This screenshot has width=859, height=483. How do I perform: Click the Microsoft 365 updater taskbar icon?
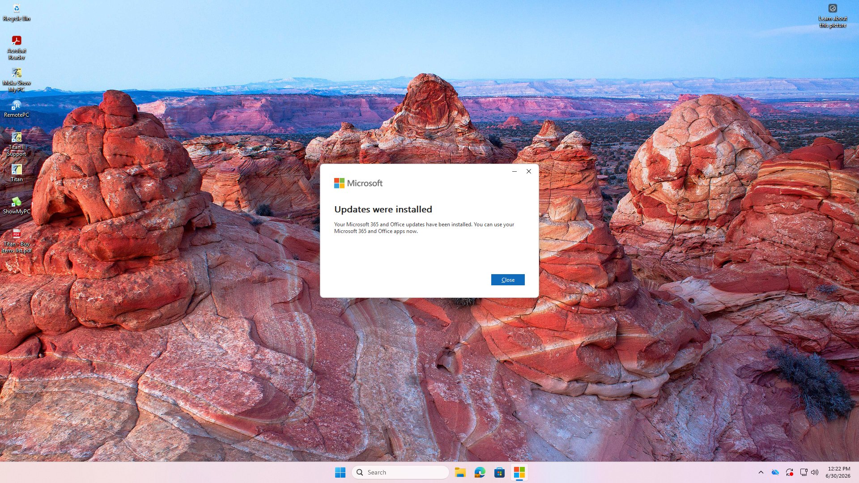pos(519,472)
